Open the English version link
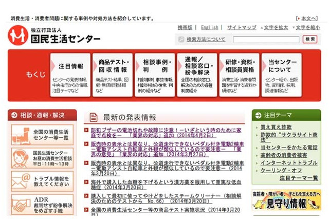Image resolution: width=329 pixels, height=219 pixels. pyautogui.click(x=209, y=27)
